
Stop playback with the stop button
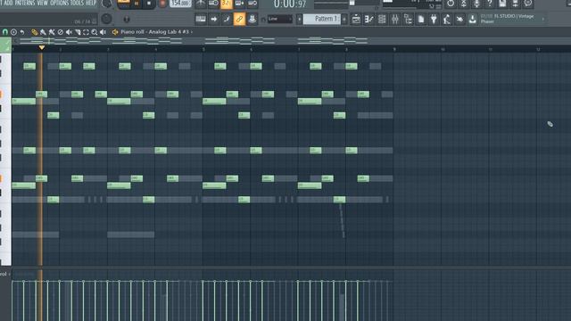[149, 4]
